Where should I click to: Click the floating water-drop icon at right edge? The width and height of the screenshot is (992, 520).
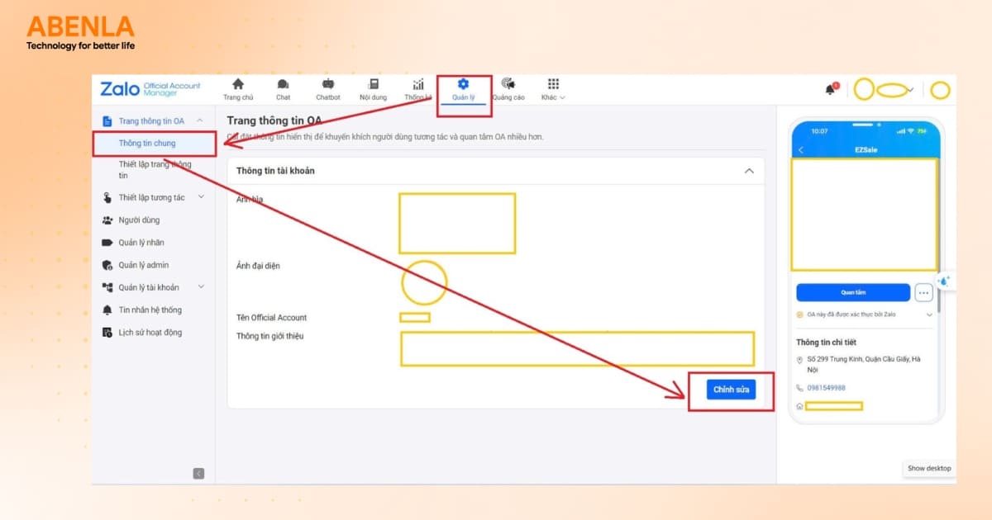tap(945, 281)
